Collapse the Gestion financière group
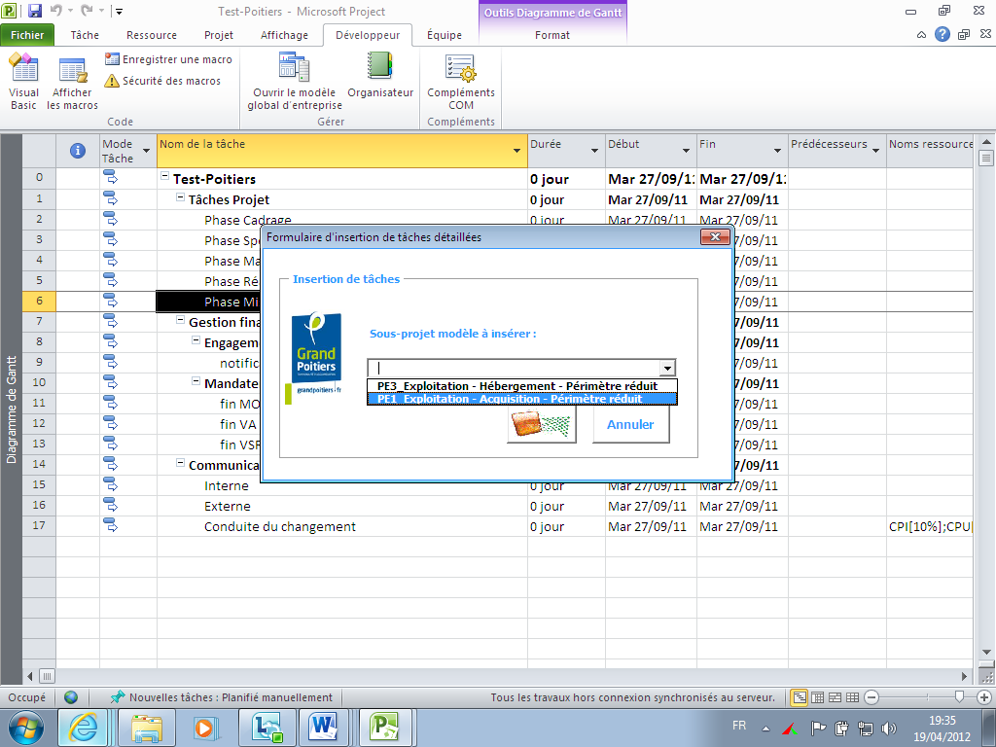This screenshot has width=996, height=747. [180, 320]
